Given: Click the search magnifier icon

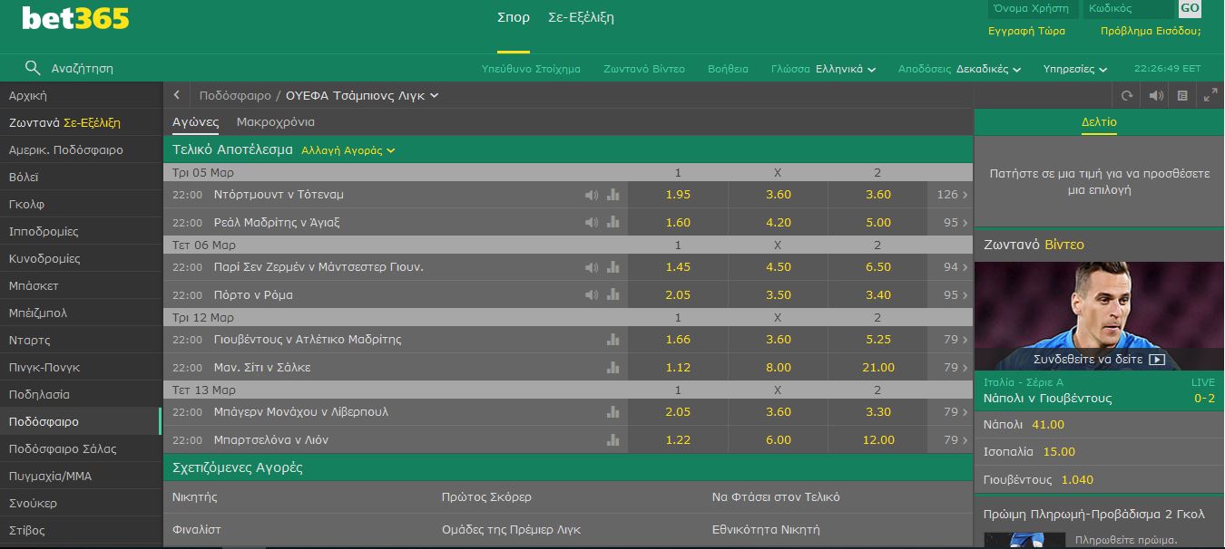Looking at the screenshot, I should click(x=34, y=67).
